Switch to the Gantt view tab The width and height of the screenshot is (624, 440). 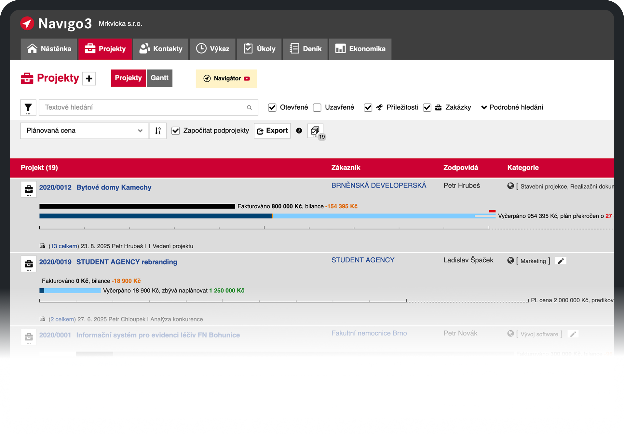(159, 78)
